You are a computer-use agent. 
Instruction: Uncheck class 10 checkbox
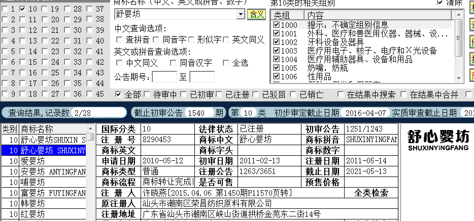tap(22, 9)
